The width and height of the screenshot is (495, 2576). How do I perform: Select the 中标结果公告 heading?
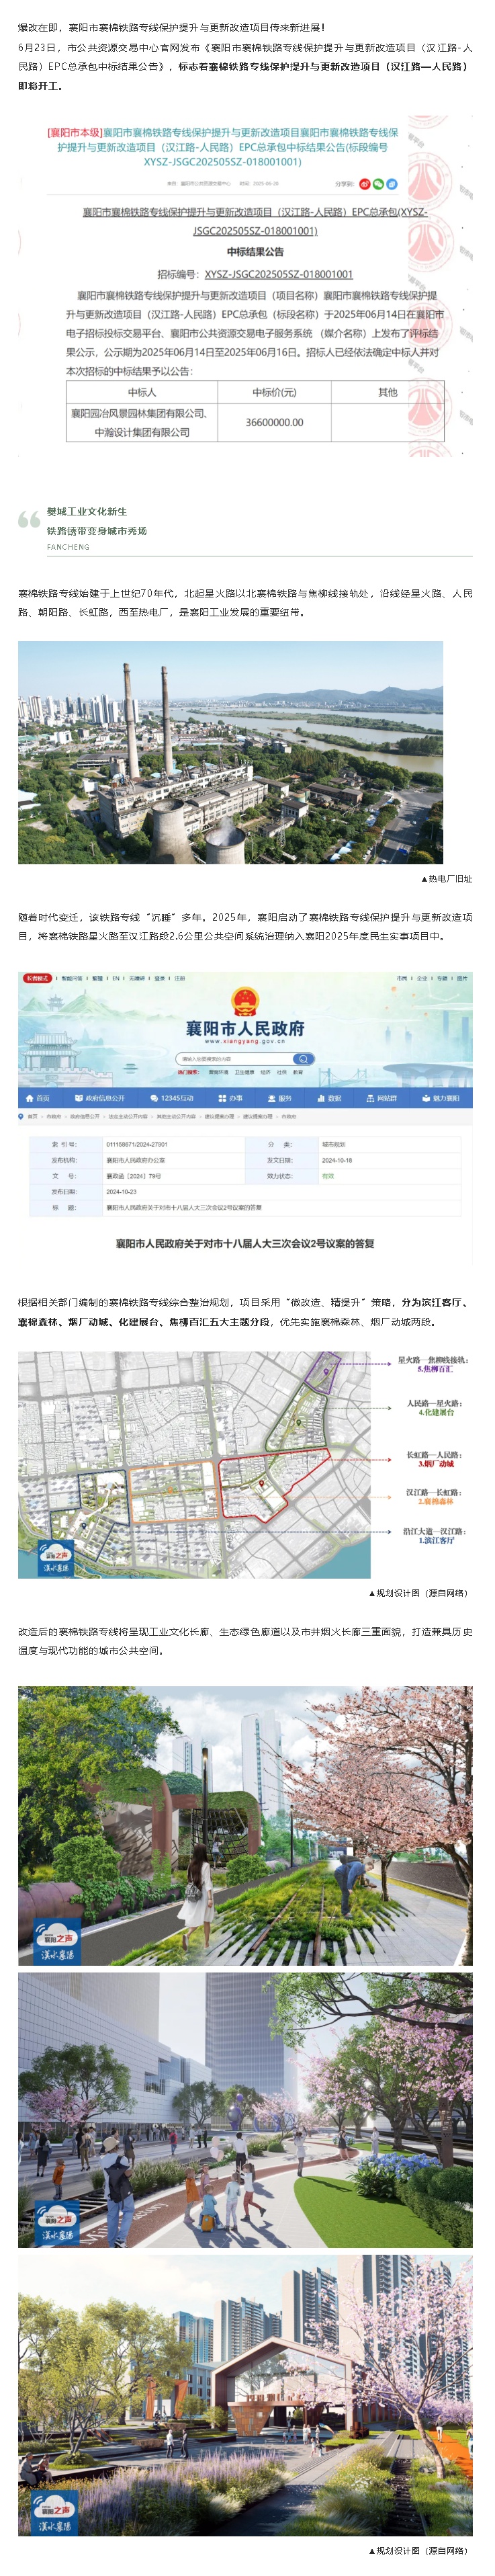(255, 252)
